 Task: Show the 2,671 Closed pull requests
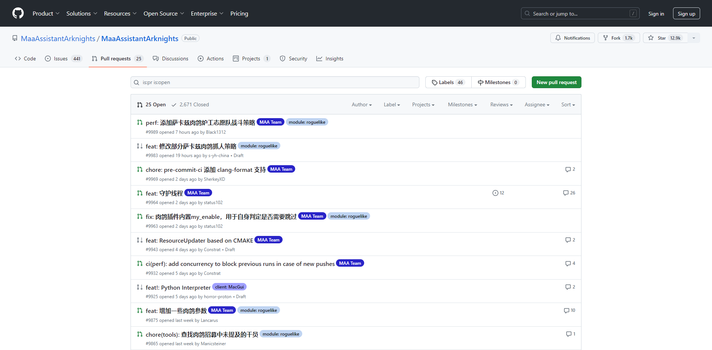coord(190,104)
